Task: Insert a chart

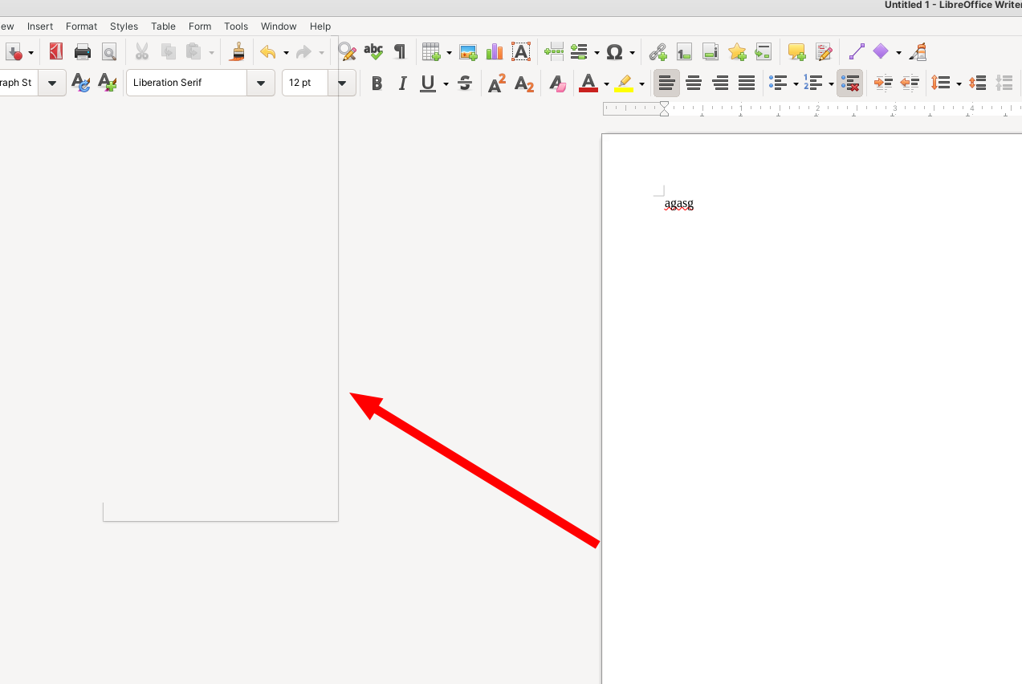Action: click(x=495, y=52)
